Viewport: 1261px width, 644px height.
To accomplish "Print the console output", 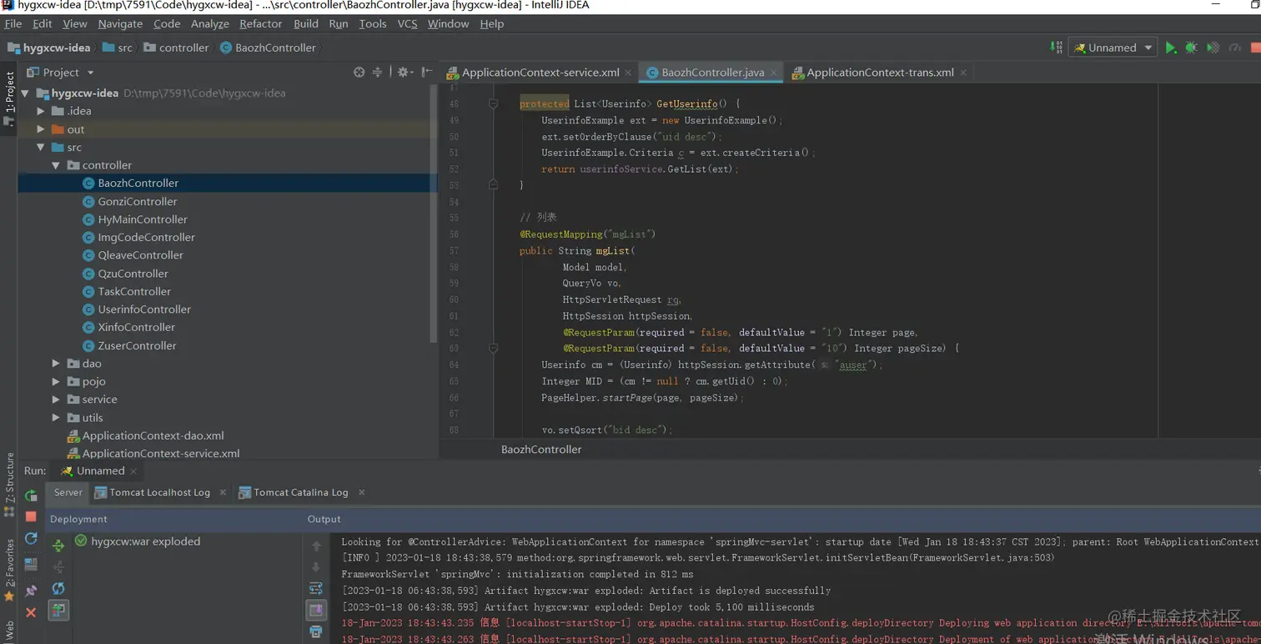I will point(316,632).
